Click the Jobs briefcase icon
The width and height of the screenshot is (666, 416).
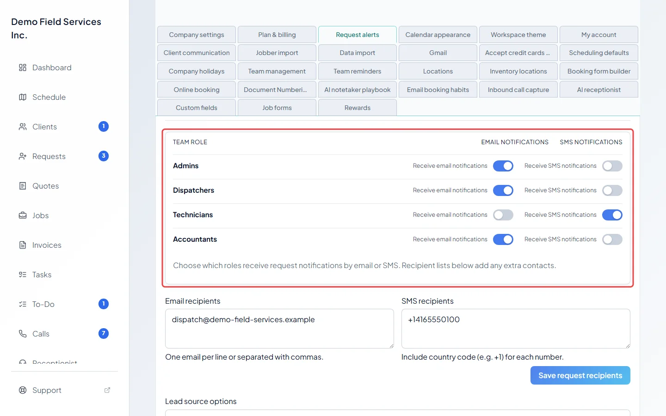point(23,215)
